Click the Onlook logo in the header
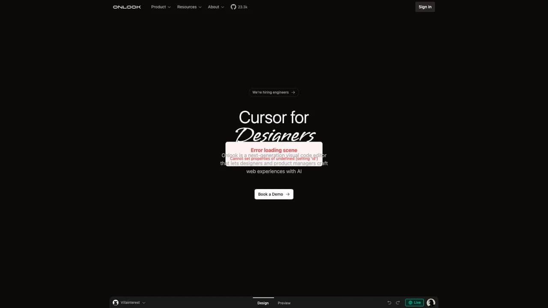548x308 pixels. click(x=127, y=7)
